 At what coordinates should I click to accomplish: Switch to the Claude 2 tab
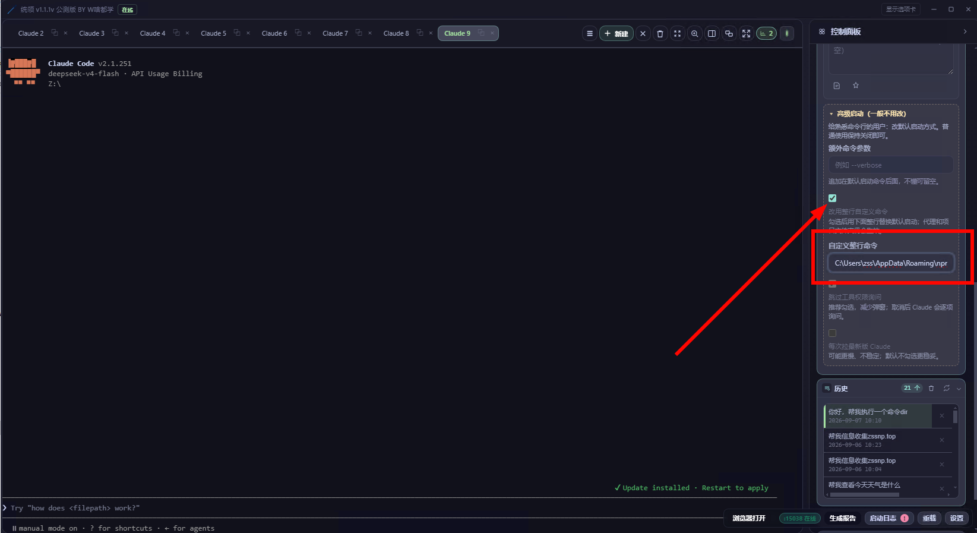point(31,33)
